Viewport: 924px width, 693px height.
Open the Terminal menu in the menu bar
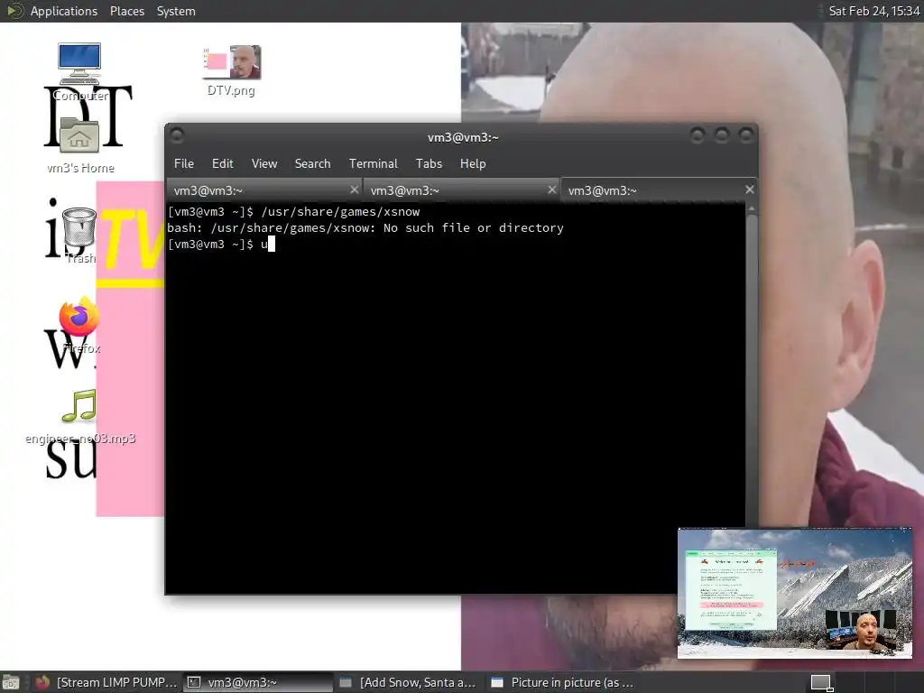tap(373, 163)
